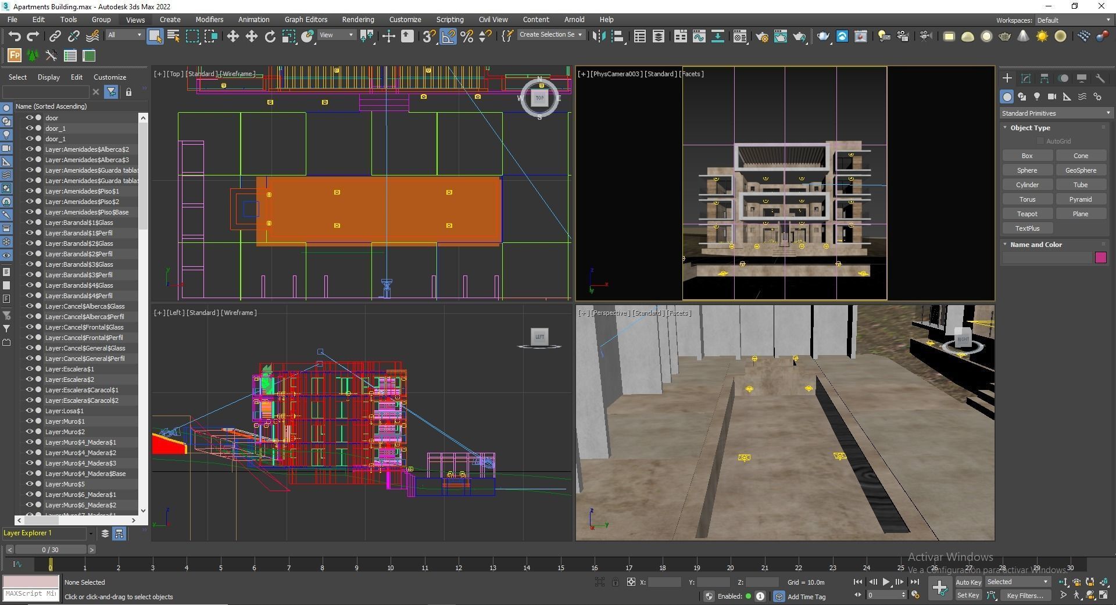Hide Layer:Muro$5 using eye icon
Image resolution: width=1116 pixels, height=605 pixels.
pyautogui.click(x=29, y=484)
